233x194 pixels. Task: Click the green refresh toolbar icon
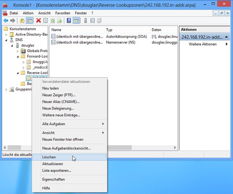52,21
